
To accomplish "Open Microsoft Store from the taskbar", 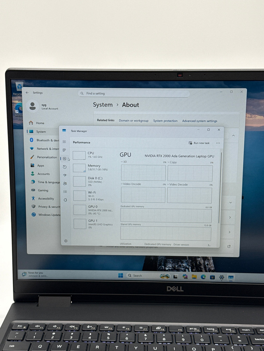I will click(212, 277).
